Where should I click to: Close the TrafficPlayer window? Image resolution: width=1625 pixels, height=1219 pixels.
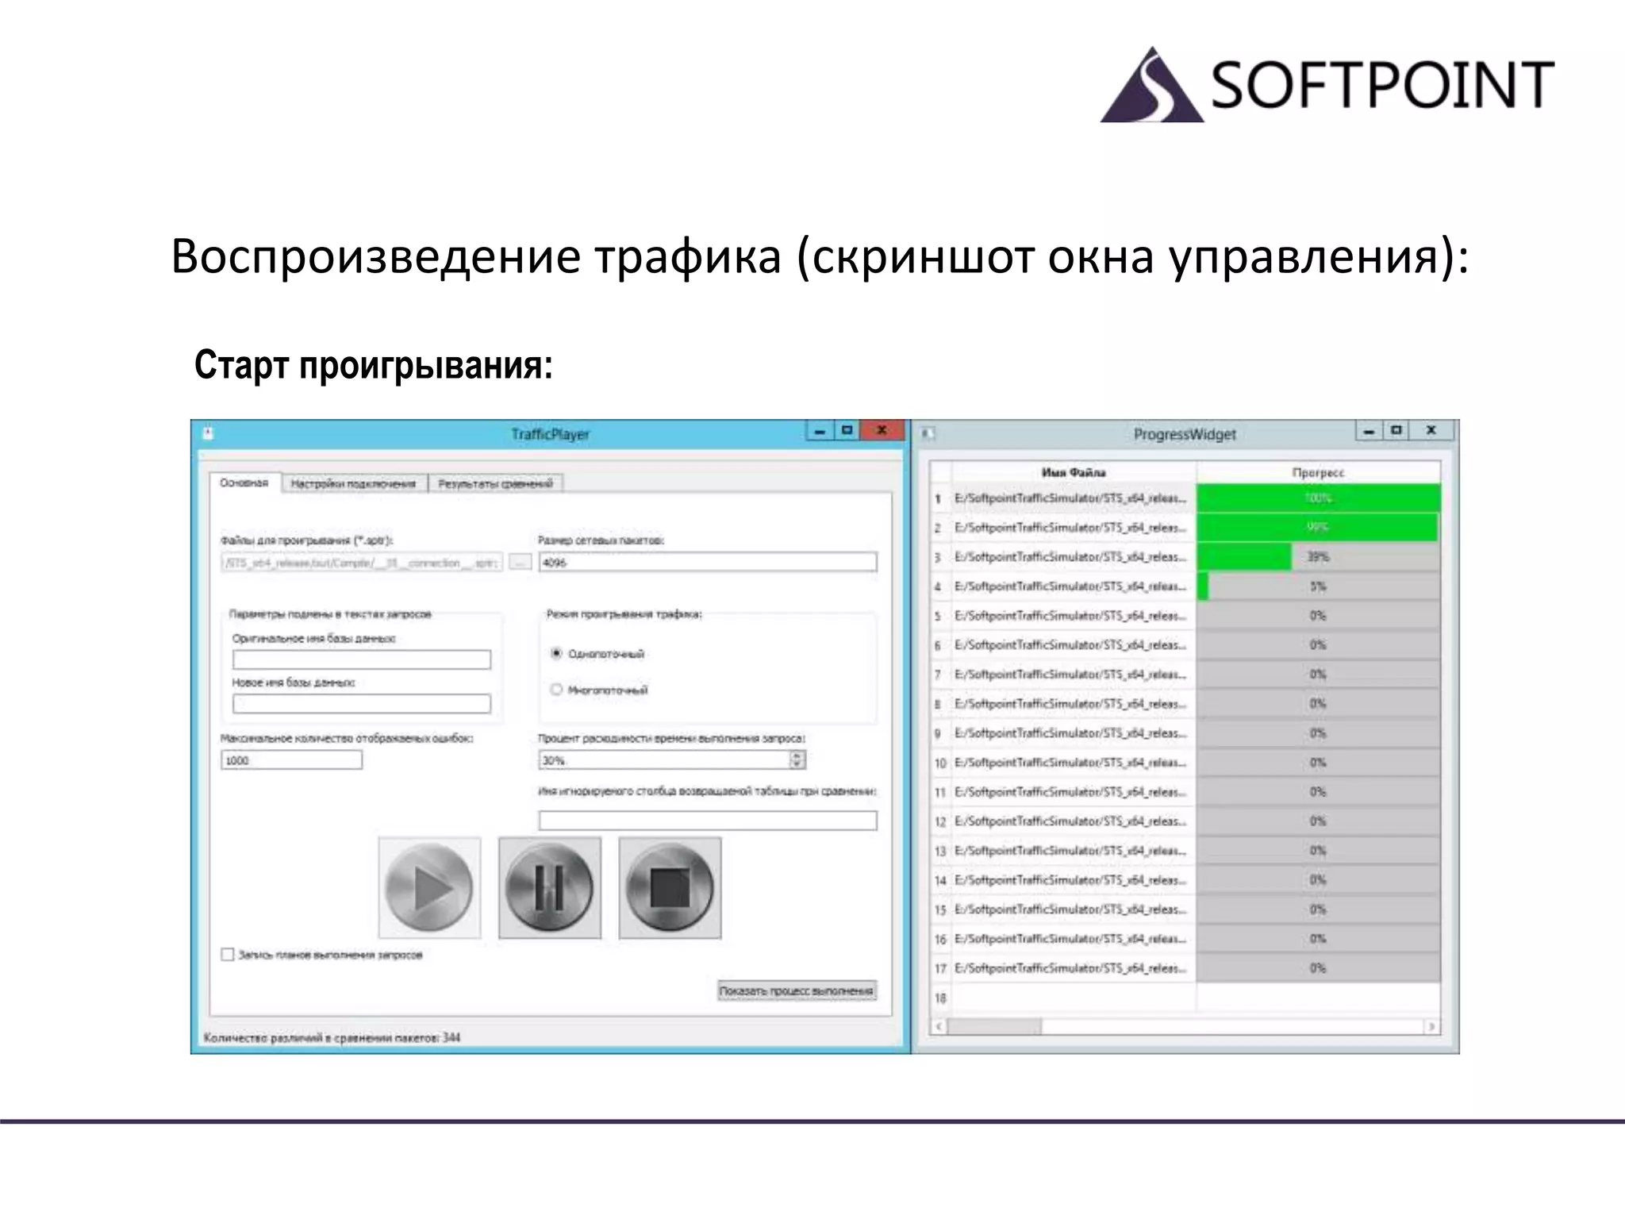coord(882,430)
